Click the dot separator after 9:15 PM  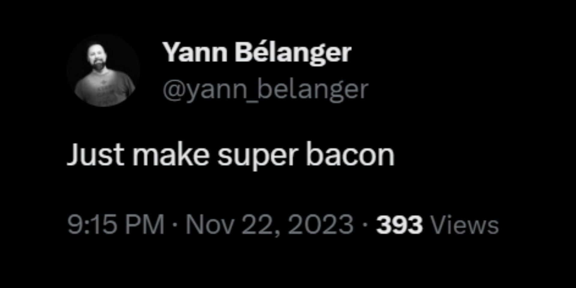pos(175,225)
